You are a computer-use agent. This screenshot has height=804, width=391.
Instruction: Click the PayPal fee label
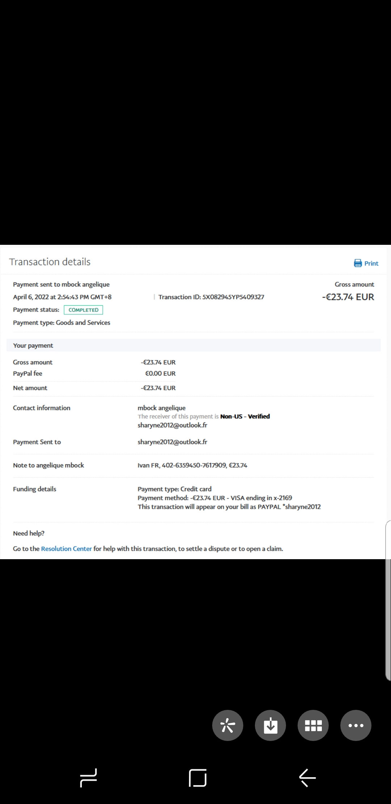[x=28, y=373]
